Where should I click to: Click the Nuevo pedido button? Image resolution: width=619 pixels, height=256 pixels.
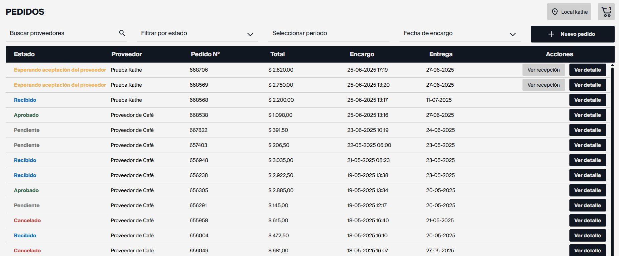point(572,34)
